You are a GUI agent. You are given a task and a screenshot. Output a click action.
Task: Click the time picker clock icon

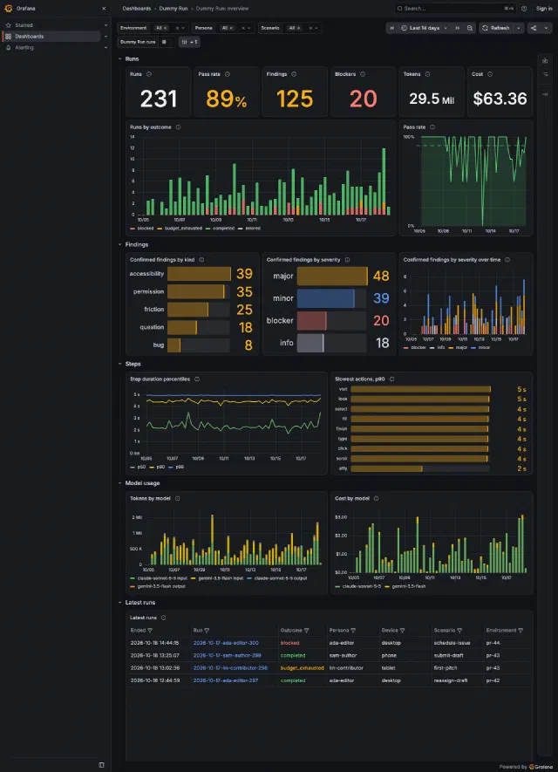pos(404,28)
